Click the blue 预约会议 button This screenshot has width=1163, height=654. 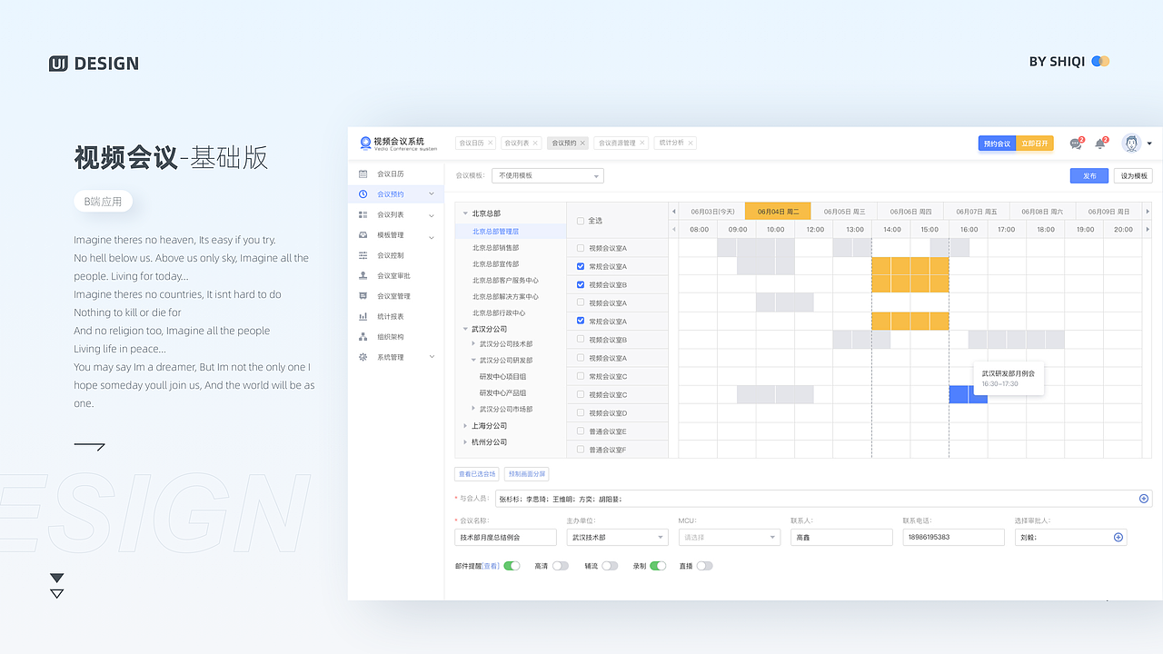click(997, 144)
